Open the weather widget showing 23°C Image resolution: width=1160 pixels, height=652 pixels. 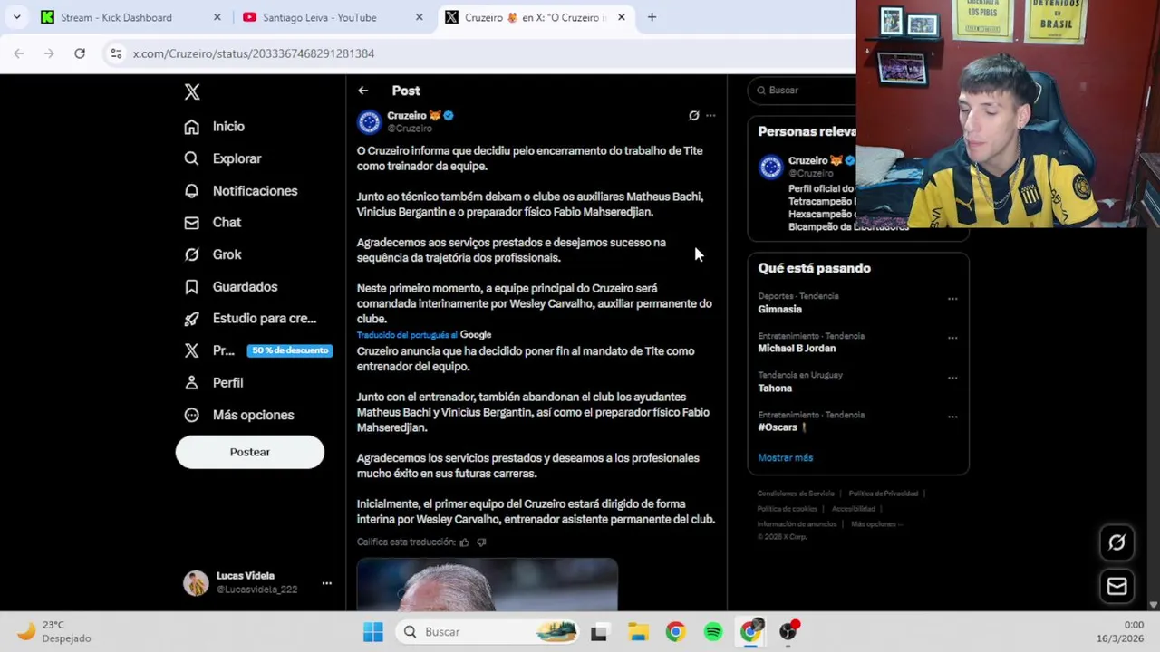point(54,632)
